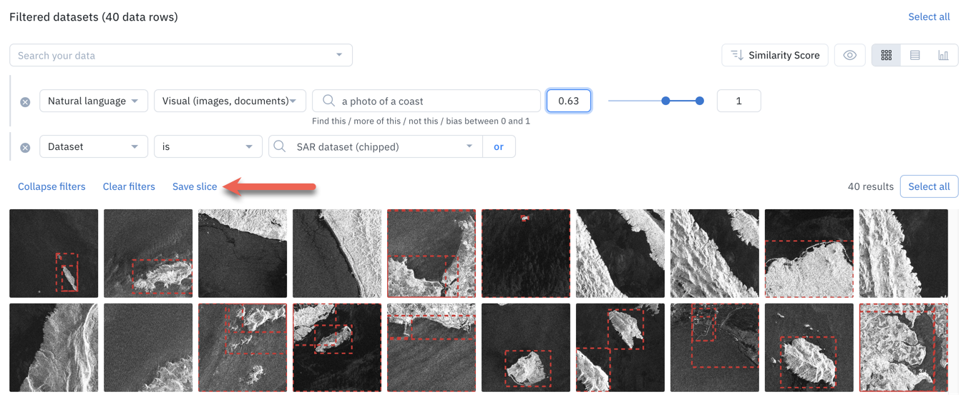Click the 0.63 similarity threshold field
Image resolution: width=966 pixels, height=397 pixels.
tap(569, 101)
